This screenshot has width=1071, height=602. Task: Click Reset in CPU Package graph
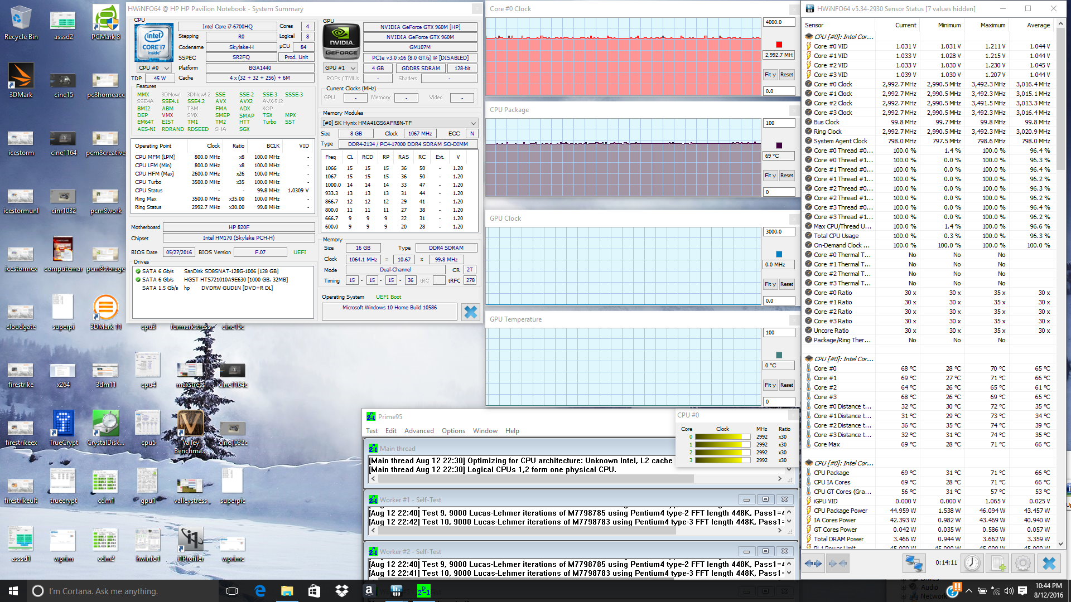coord(787,176)
